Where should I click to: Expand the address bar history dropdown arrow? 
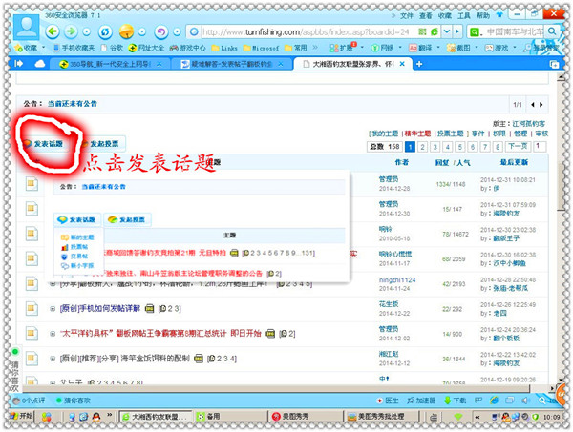[x=447, y=31]
